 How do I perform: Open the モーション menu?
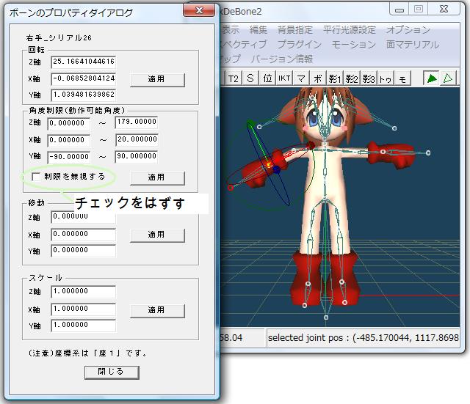[x=354, y=44]
